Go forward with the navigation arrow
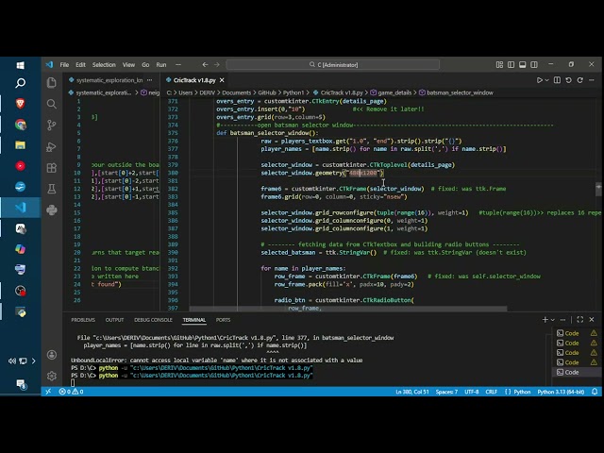 click(216, 65)
